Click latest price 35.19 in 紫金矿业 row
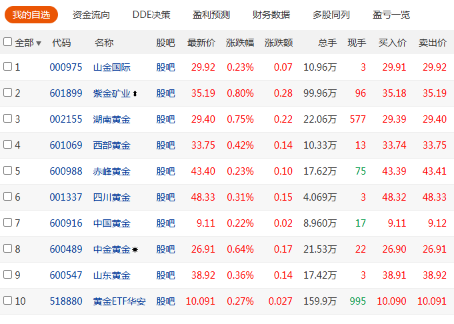 tap(203, 93)
